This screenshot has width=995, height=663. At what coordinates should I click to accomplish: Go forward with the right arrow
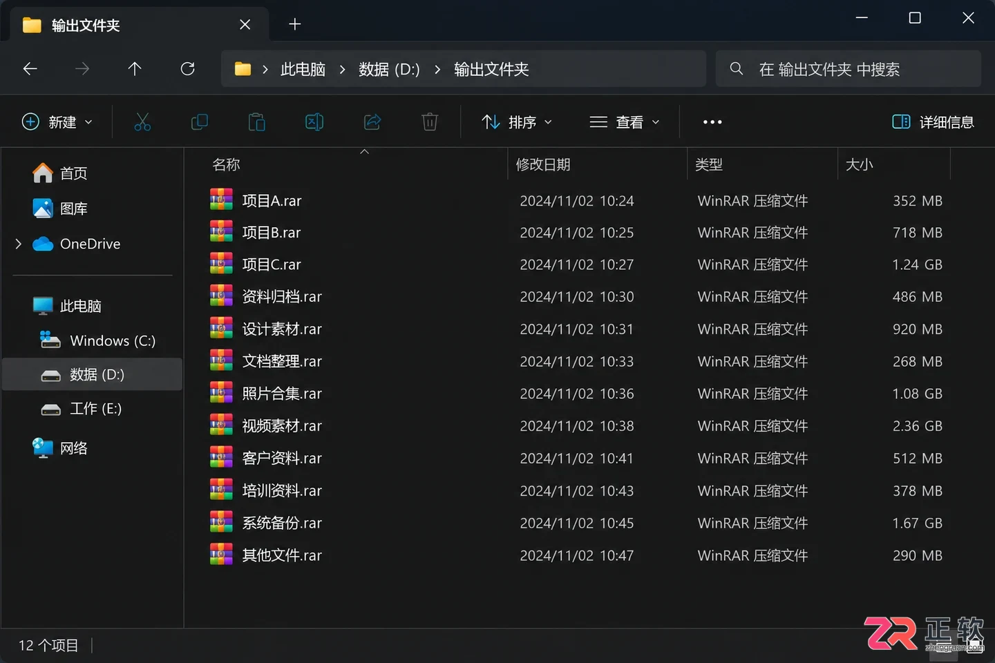[82, 69]
